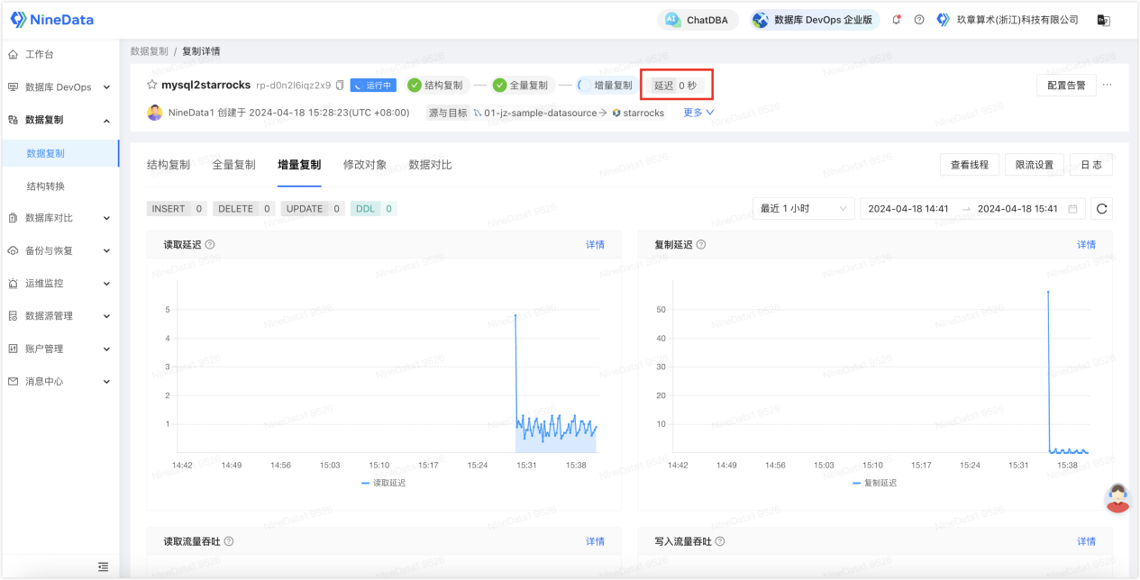Image resolution: width=1140 pixels, height=580 pixels.
Task: Open ChatDBA assistant
Action: tap(698, 20)
